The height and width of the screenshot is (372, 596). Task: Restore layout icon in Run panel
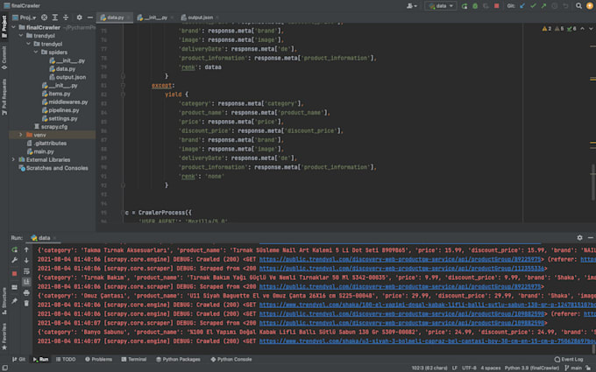(14, 287)
